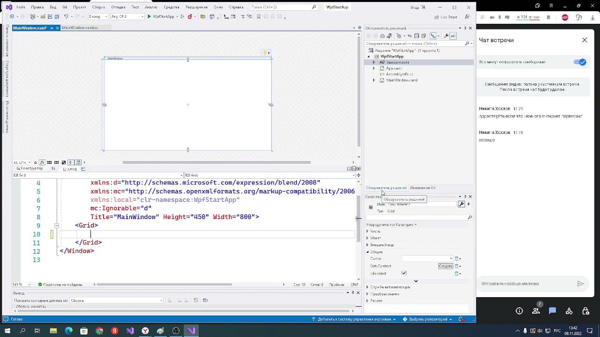Viewport: 600px width, 337px height.
Task: Click the Hot Reload flame icon
Action: [190, 16]
